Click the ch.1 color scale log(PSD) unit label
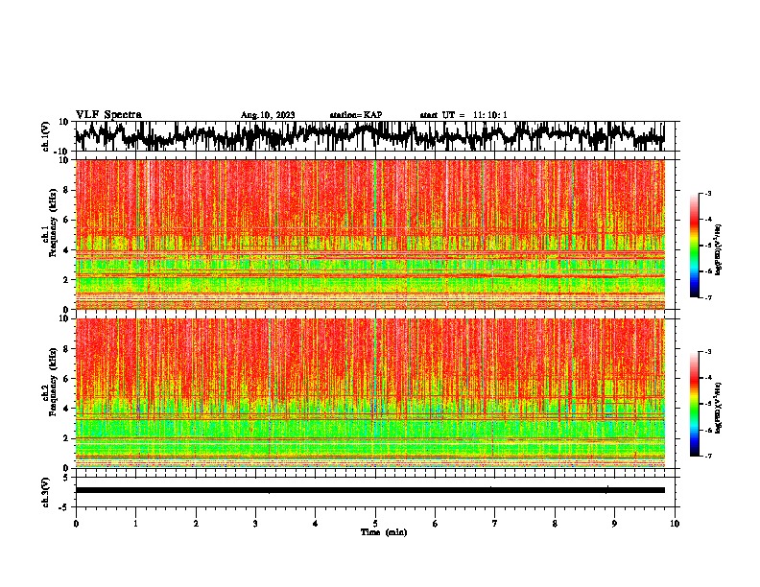This screenshot has width=760, height=587. point(719,250)
